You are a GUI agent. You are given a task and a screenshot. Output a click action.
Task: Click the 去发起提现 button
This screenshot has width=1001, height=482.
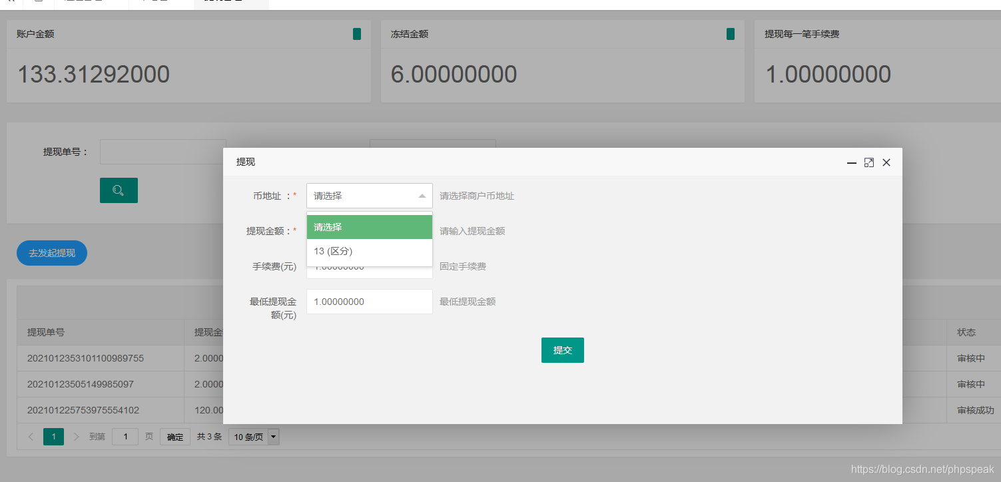[52, 253]
